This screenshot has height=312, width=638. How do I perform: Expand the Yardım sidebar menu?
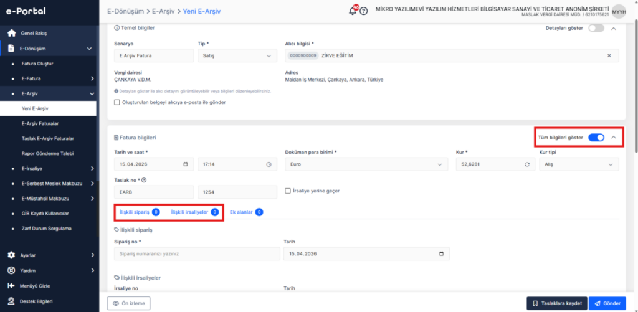(92, 270)
